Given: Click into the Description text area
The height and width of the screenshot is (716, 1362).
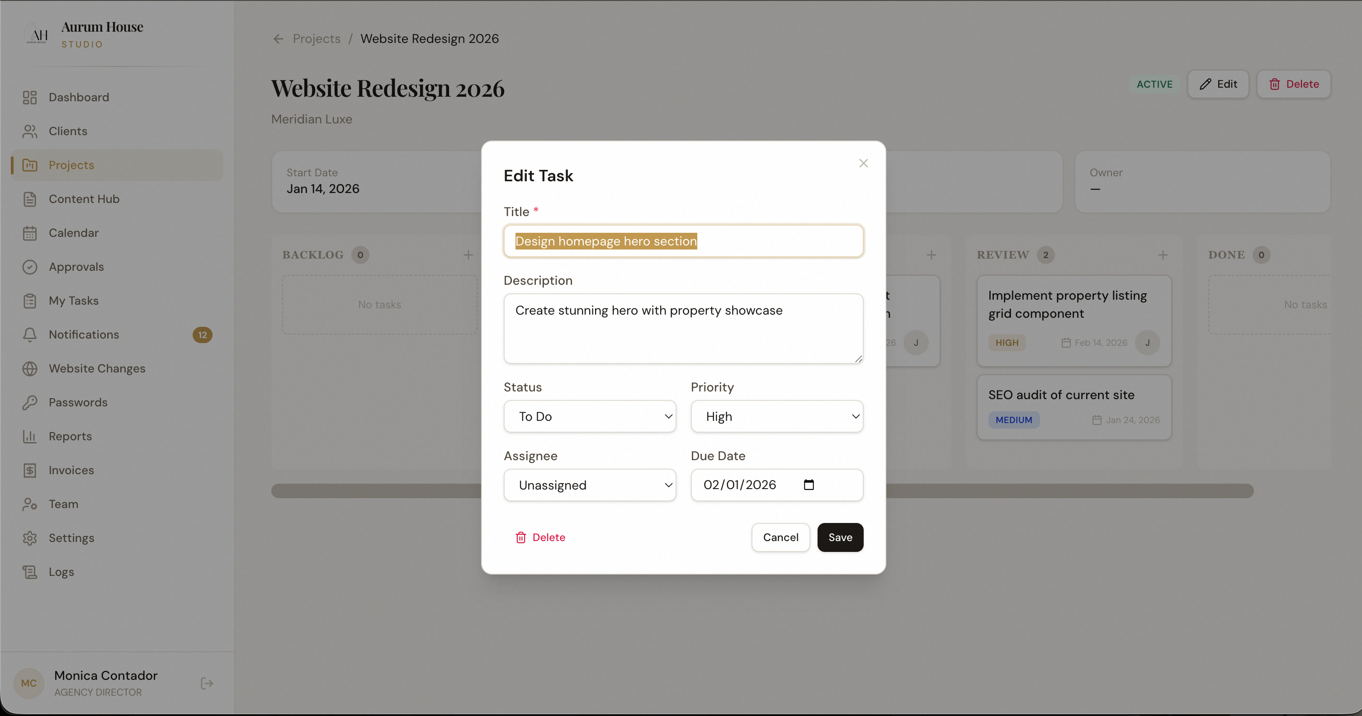Looking at the screenshot, I should (x=683, y=329).
